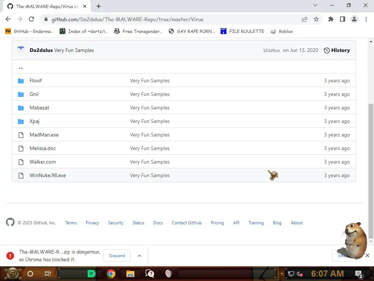Open the Floxif folder
Screen dimensions: 374x281
[x=35, y=80]
